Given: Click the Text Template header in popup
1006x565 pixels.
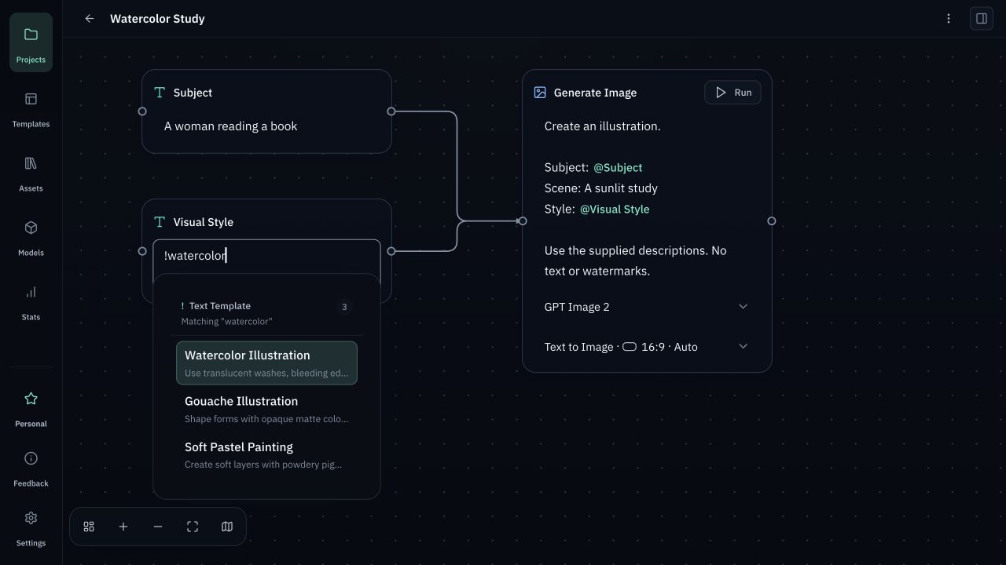Looking at the screenshot, I should coord(219,306).
